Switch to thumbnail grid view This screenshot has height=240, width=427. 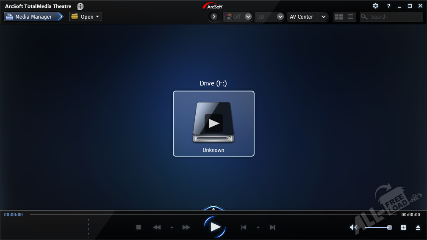pyautogui.click(x=338, y=17)
